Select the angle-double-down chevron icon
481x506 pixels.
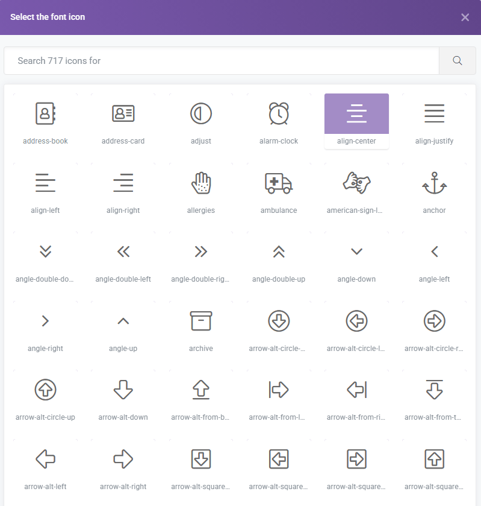tap(45, 252)
